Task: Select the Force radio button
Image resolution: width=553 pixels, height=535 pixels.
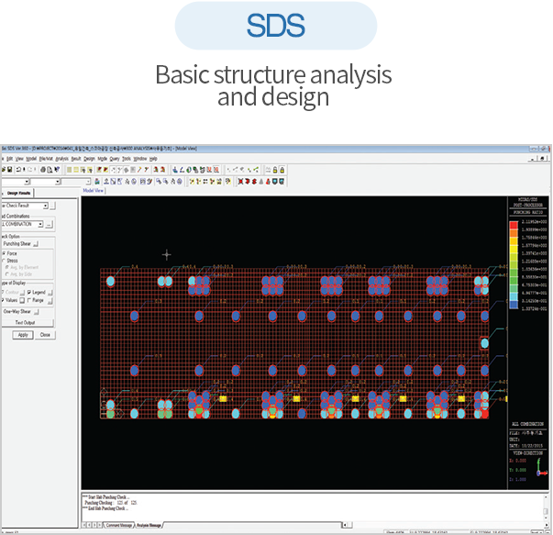Action: 4,253
